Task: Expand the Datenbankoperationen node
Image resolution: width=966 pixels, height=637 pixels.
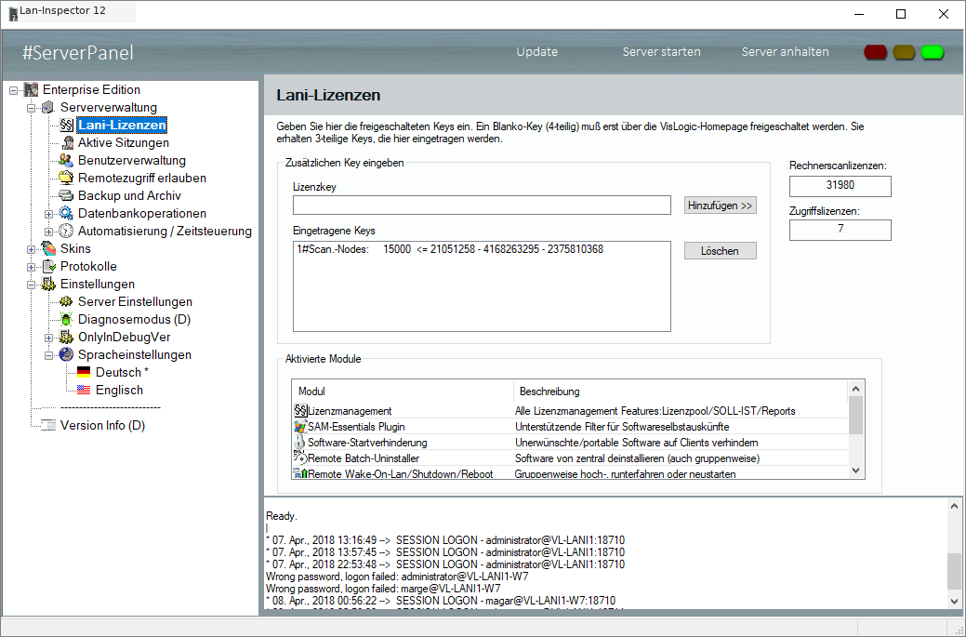Action: 48,215
